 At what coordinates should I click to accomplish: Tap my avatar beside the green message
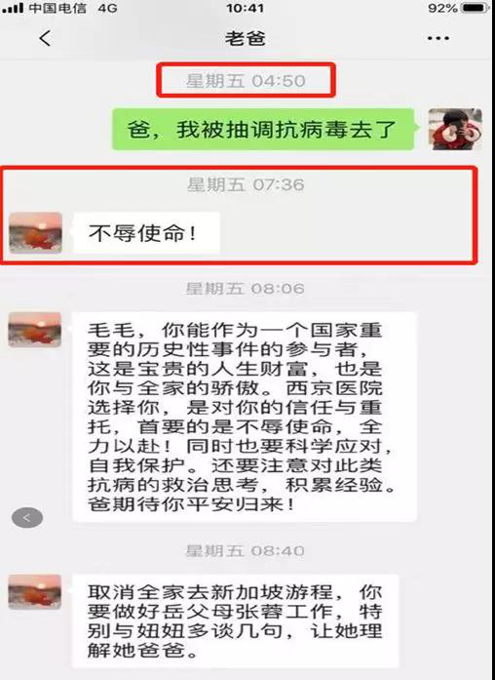click(x=455, y=129)
